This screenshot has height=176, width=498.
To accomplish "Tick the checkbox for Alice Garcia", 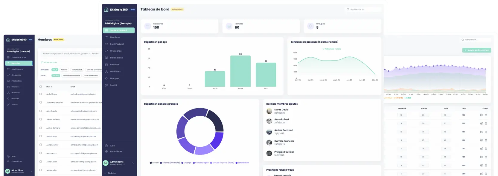I will click(41, 111).
